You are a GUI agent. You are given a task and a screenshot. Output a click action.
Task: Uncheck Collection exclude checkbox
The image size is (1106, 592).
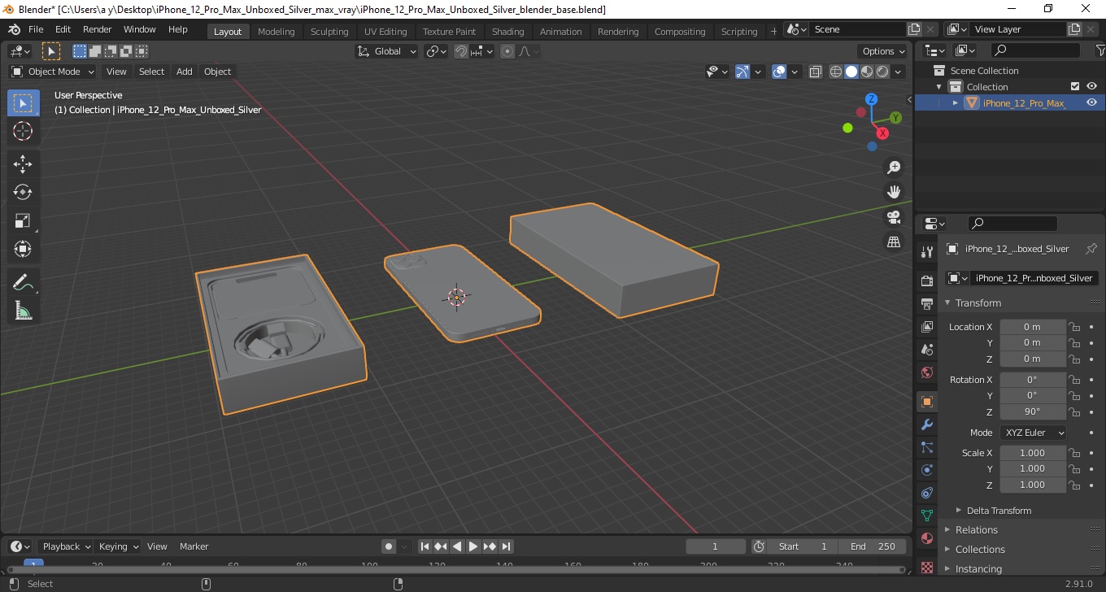pos(1075,86)
